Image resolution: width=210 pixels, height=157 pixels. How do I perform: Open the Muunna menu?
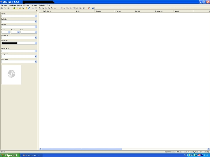[26, 5]
